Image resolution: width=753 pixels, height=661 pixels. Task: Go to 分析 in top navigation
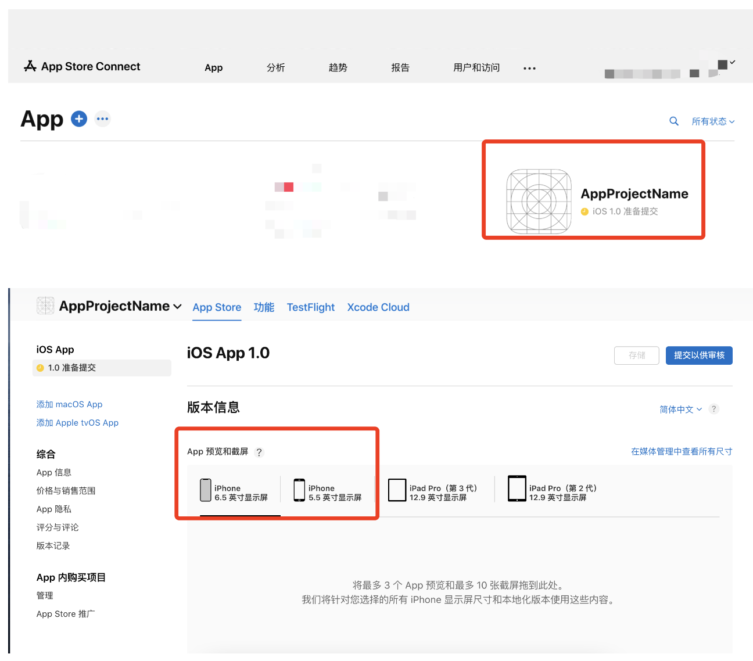coord(276,67)
